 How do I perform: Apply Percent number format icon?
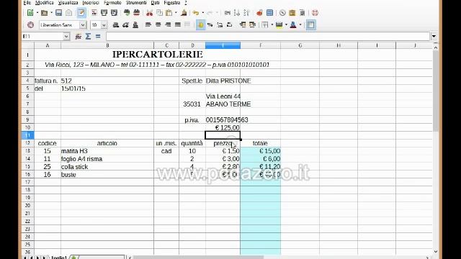(x=210, y=25)
